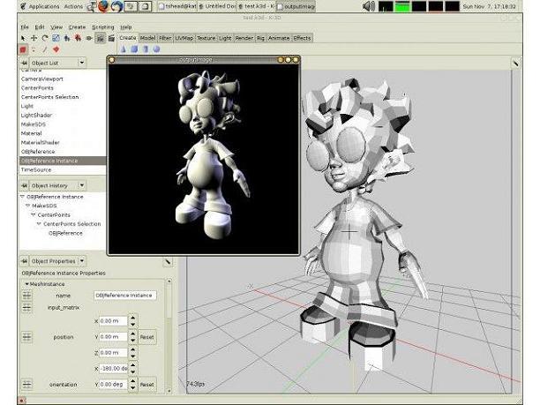Click Reset button next to orientation
540x405 pixels.
146,384
